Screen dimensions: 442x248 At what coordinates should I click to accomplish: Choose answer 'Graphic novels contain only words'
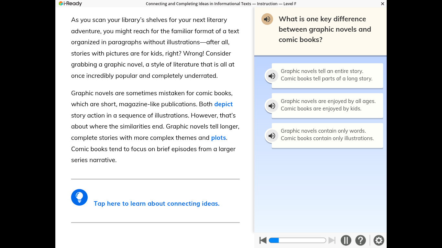(327, 135)
